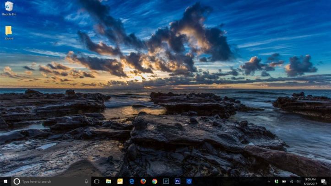Open the volume control from the tray
331x186 pixels.
click(x=298, y=181)
